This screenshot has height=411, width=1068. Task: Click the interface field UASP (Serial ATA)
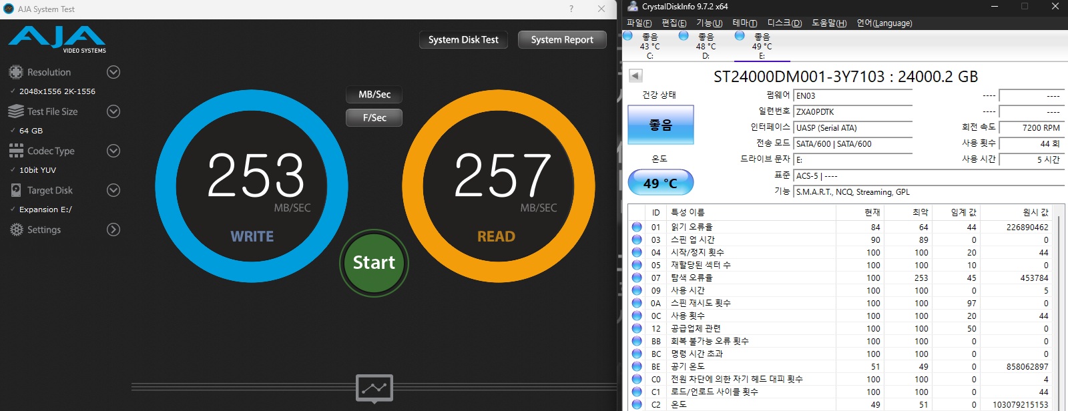pyautogui.click(x=853, y=128)
